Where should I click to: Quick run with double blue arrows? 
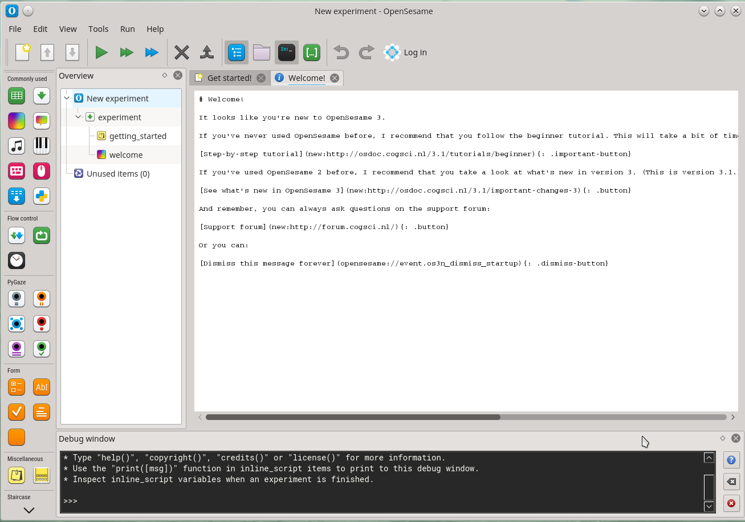pyautogui.click(x=152, y=52)
